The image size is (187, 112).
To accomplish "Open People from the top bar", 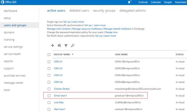I will 168,2.
